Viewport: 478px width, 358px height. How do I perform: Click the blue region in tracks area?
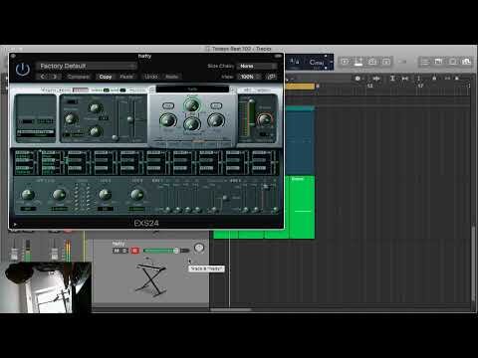tap(300, 140)
